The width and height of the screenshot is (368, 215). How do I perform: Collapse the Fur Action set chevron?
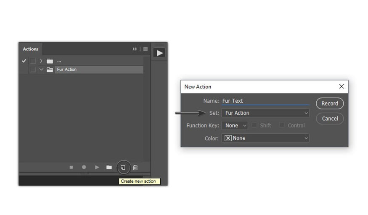point(41,70)
